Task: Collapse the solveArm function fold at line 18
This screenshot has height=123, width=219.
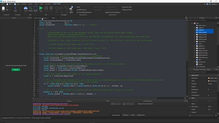Action: 38,54
